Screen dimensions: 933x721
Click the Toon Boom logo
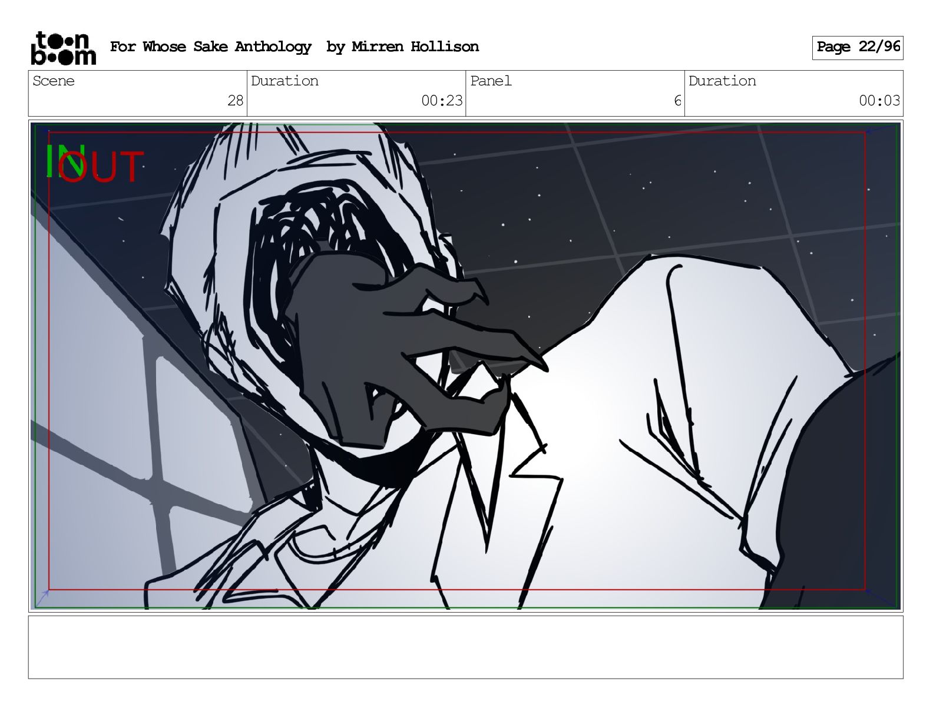point(63,48)
